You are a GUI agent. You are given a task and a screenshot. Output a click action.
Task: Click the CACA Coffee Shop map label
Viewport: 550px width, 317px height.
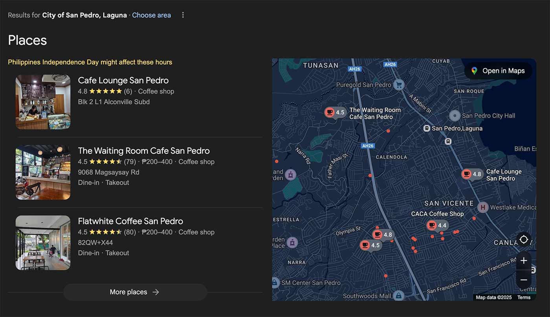point(437,214)
